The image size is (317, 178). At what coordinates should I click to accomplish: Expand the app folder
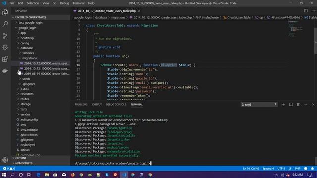coord(41,33)
